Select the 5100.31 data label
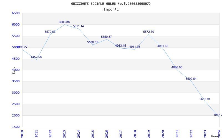Viewport: 222px width, 139px height. click(x=92, y=43)
